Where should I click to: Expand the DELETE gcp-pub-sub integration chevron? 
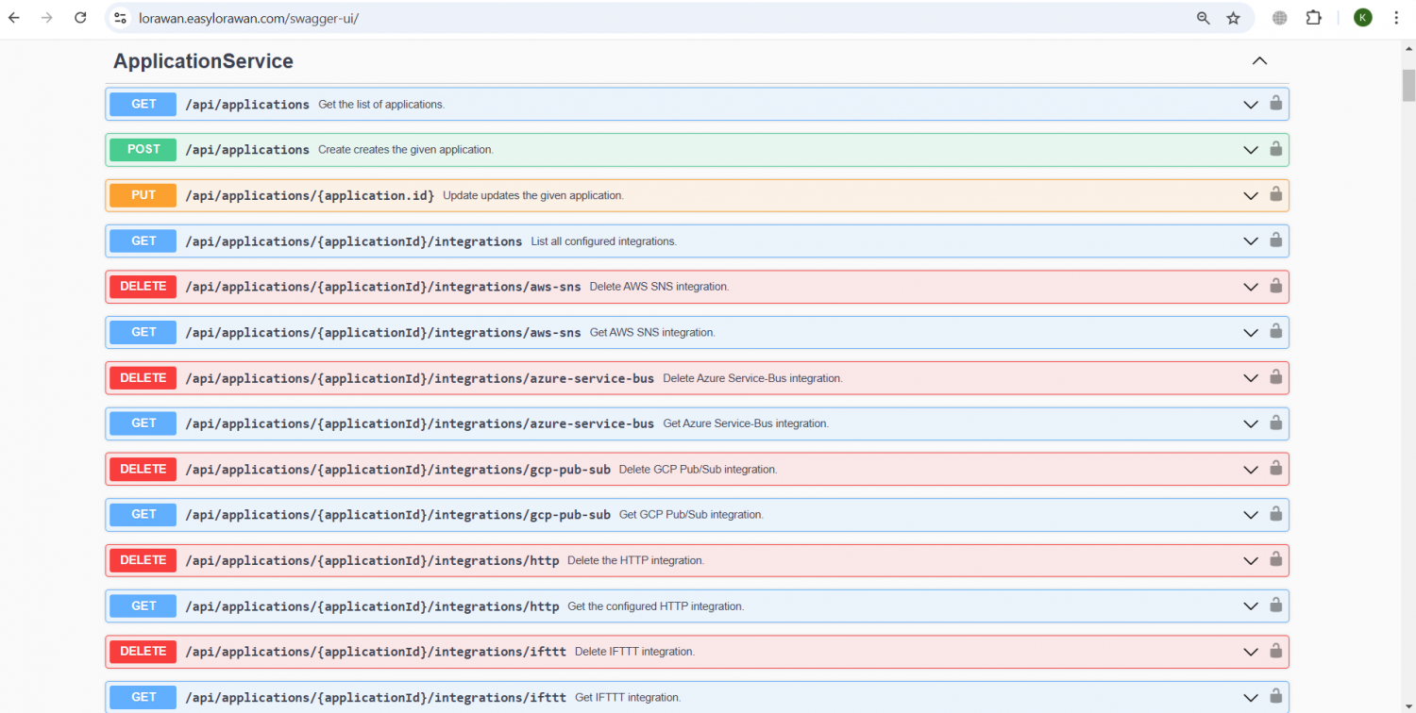point(1251,470)
